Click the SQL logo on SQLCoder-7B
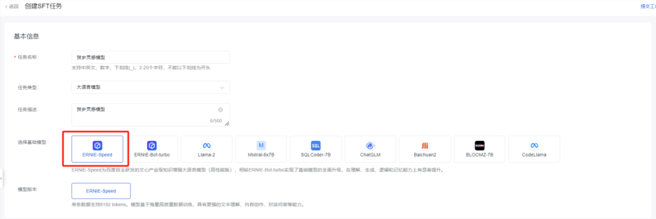The image size is (656, 219). tap(315, 146)
